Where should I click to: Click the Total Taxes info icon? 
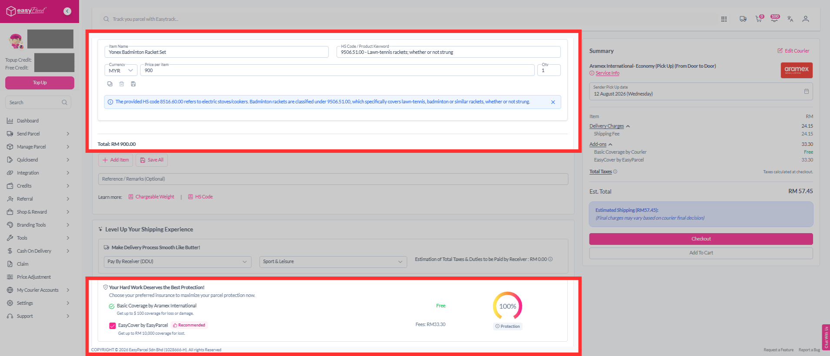[x=615, y=171]
